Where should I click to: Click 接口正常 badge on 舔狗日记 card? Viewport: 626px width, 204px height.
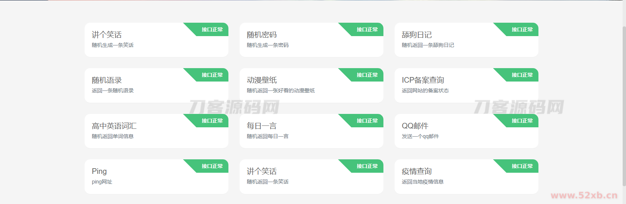pyautogui.click(x=522, y=29)
